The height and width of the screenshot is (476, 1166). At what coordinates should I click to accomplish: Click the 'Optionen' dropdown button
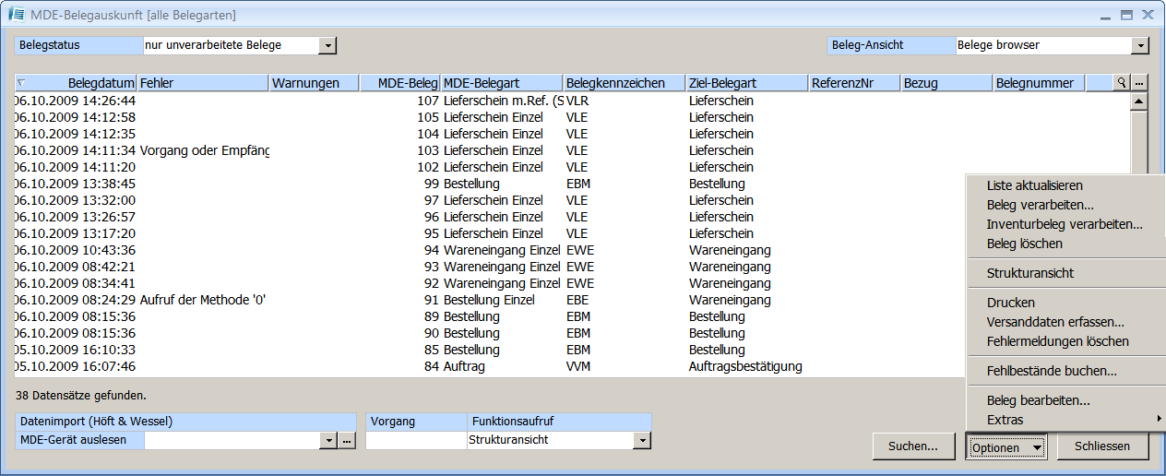click(x=1006, y=447)
